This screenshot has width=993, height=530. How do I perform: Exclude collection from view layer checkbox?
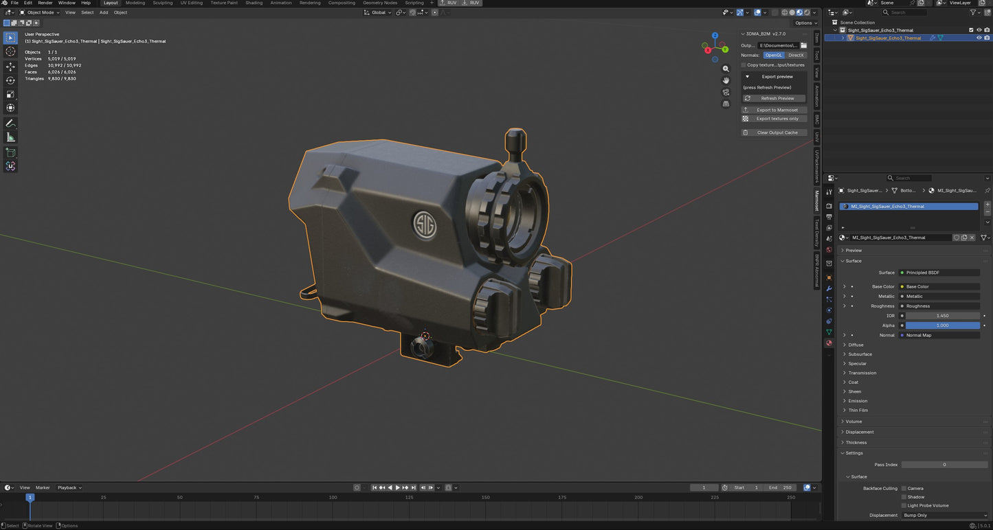pyautogui.click(x=971, y=30)
